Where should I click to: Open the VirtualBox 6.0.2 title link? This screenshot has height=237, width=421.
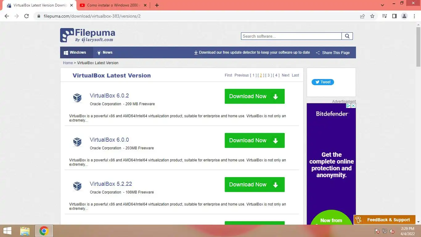click(x=109, y=96)
